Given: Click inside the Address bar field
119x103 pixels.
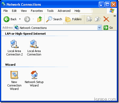Looking at the screenshot, I should (58, 28).
